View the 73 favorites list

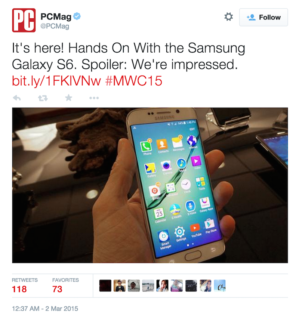click(65, 285)
